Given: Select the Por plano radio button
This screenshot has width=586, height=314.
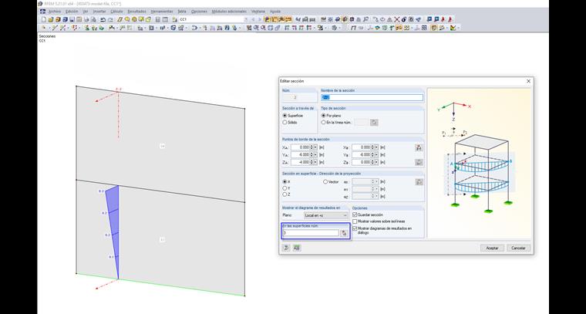Looking at the screenshot, I should (x=324, y=116).
